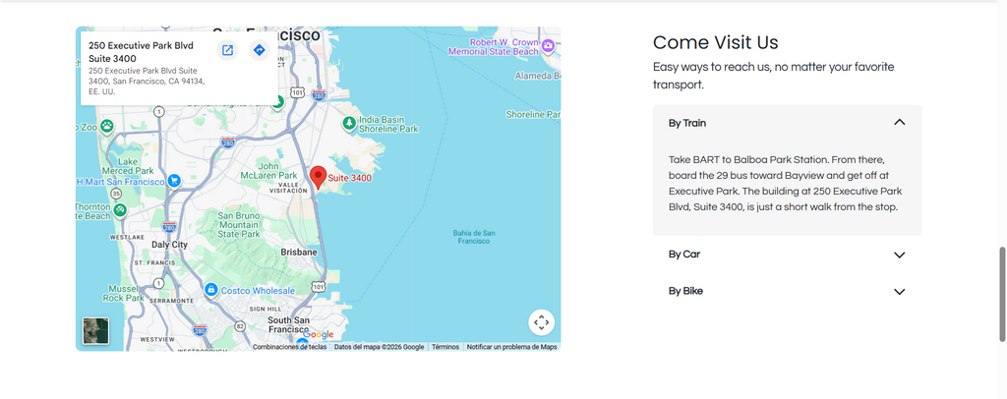Click H Mart San Francisco cart marker
Screen dimensions: 1007x399
click(173, 181)
